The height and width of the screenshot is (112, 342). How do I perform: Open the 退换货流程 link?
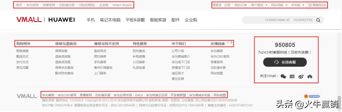(x=63, y=62)
